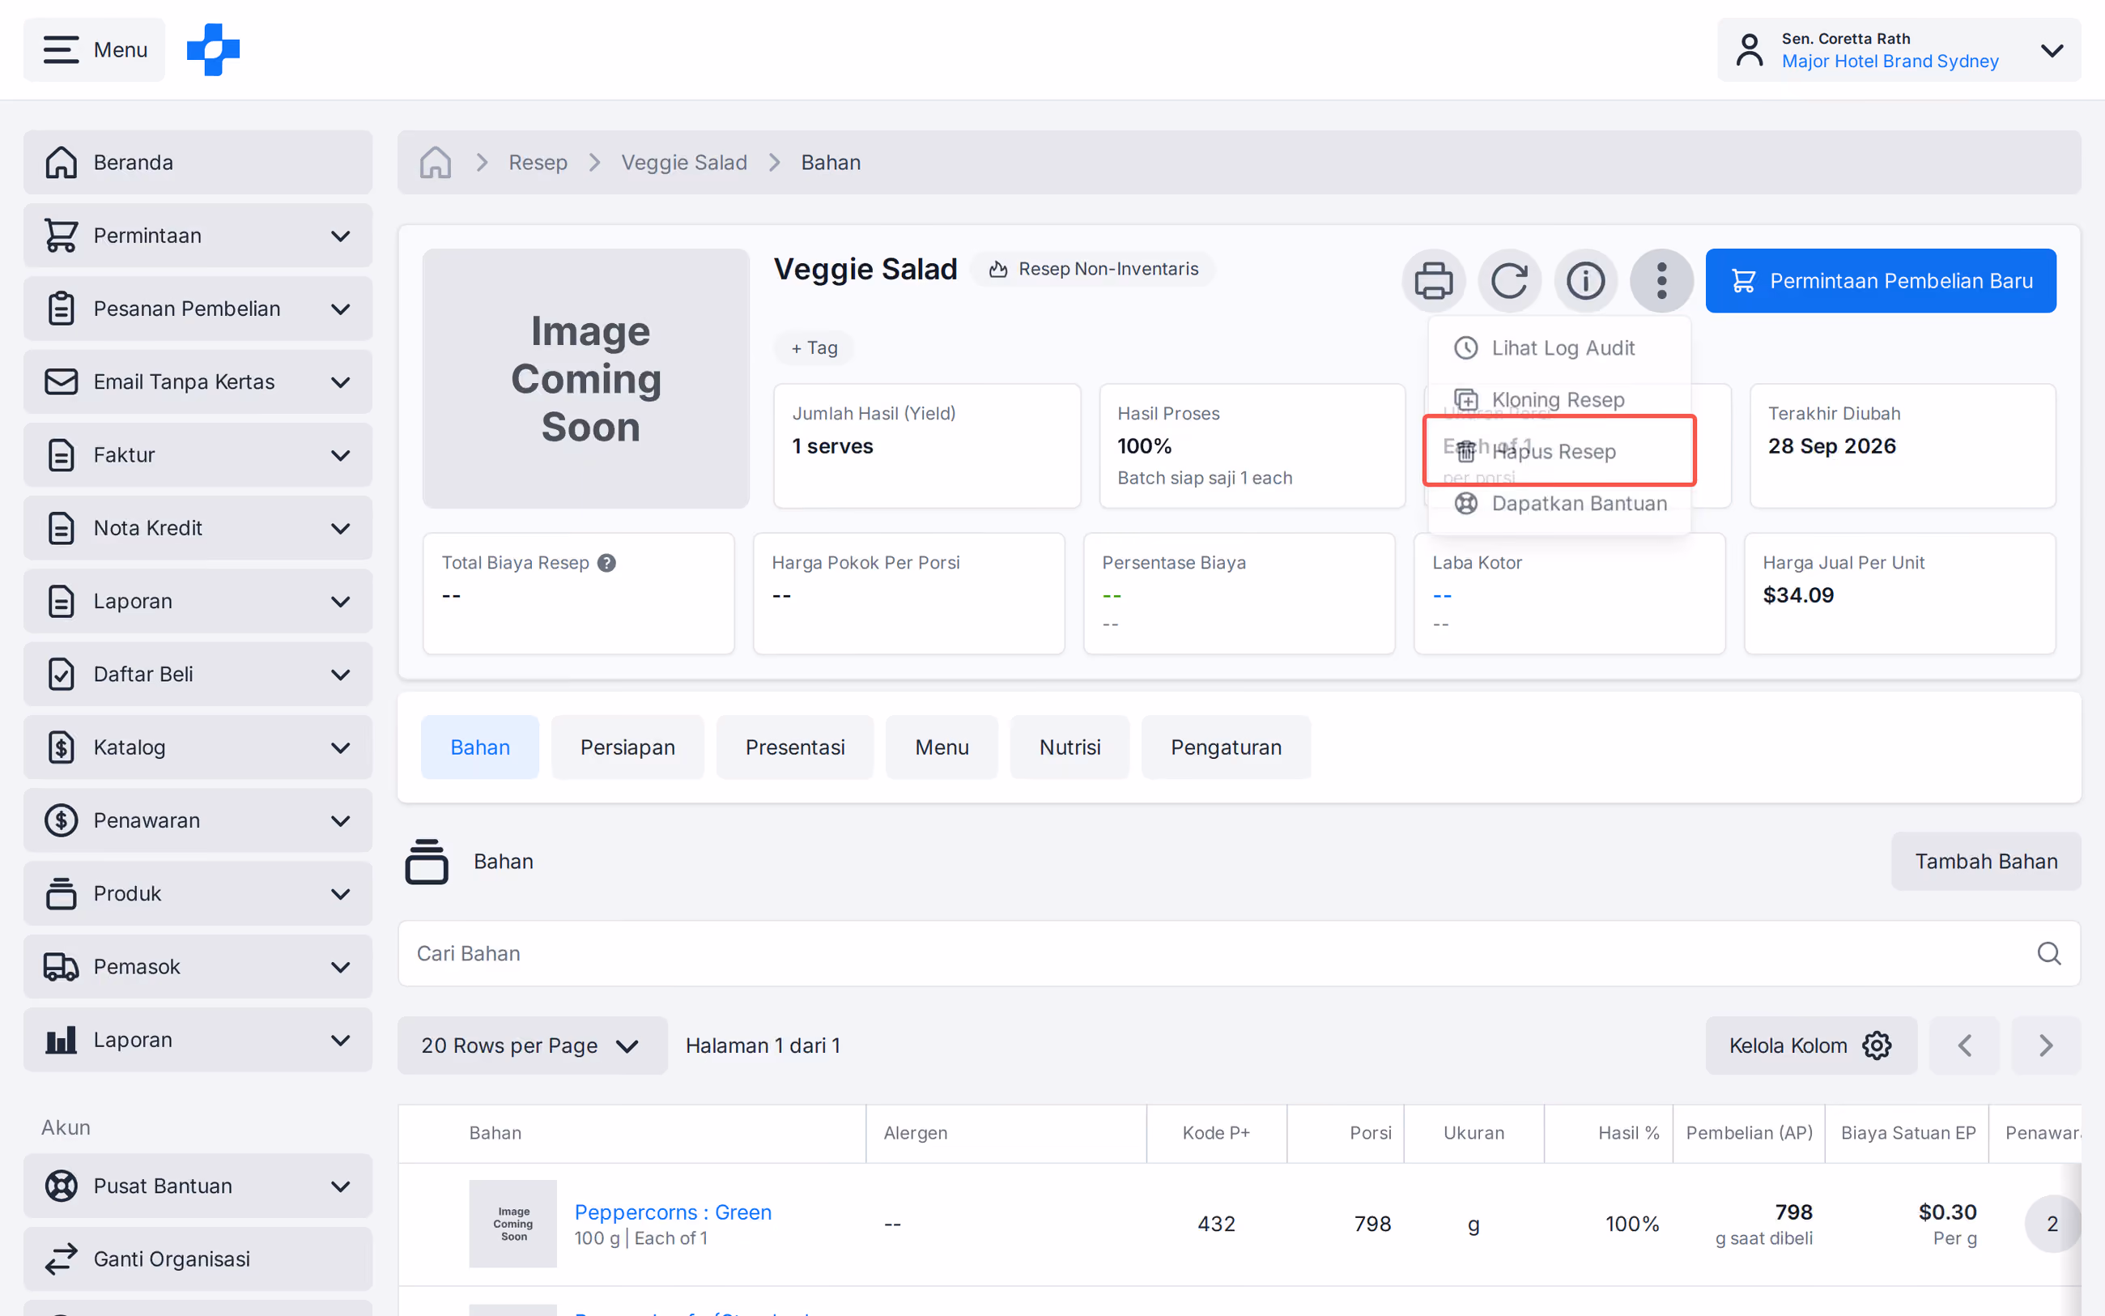Click Resep in the breadcrumb
The height and width of the screenshot is (1316, 2105).
point(538,162)
